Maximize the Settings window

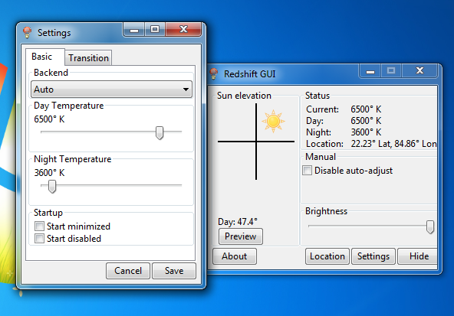point(155,30)
